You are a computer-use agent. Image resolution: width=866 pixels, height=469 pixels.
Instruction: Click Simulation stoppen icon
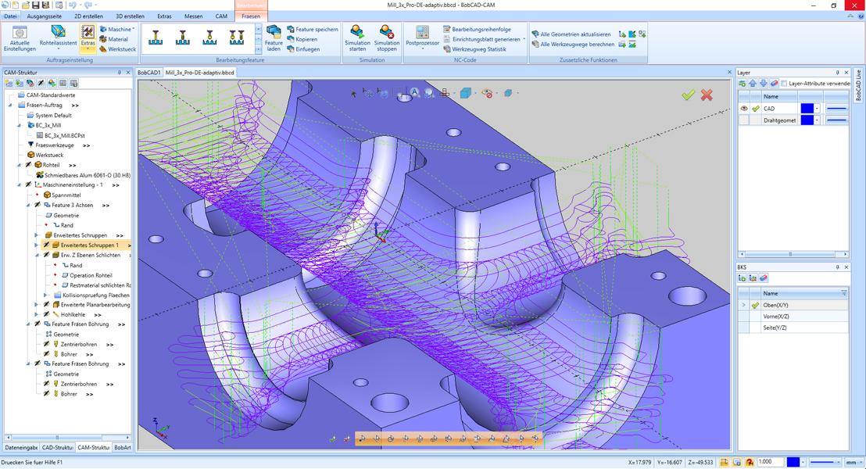point(387,31)
